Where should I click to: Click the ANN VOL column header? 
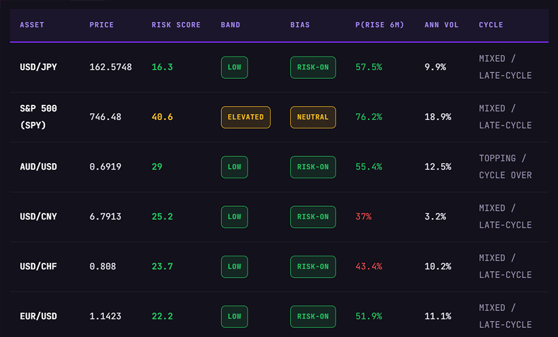(442, 25)
